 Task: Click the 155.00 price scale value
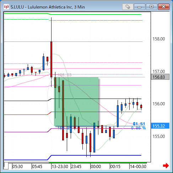tap(159, 136)
